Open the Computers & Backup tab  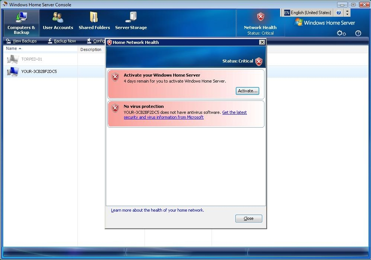click(x=21, y=23)
